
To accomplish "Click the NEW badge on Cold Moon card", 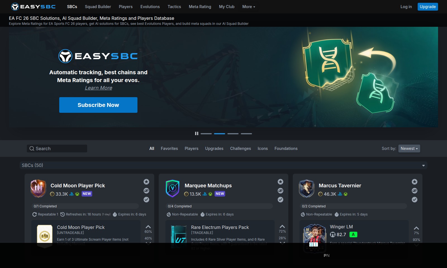I will click(x=87, y=194).
